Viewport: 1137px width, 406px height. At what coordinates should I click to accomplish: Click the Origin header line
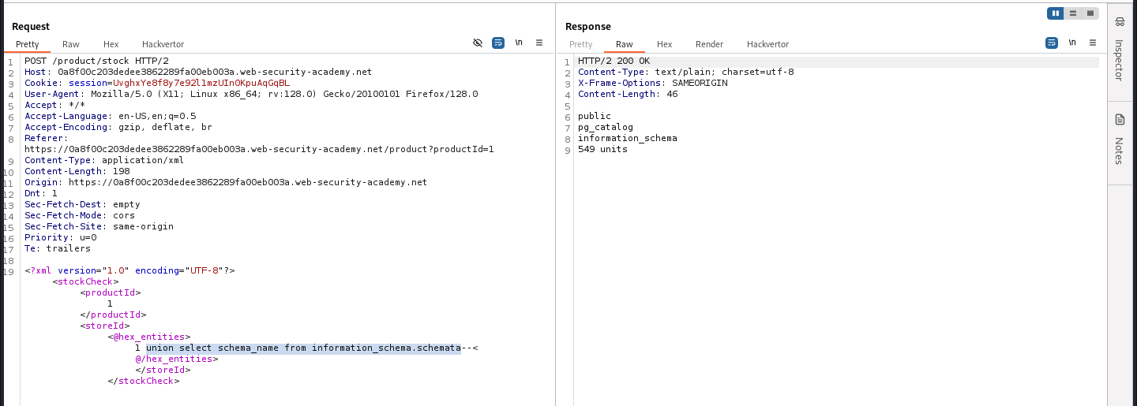[x=226, y=182]
